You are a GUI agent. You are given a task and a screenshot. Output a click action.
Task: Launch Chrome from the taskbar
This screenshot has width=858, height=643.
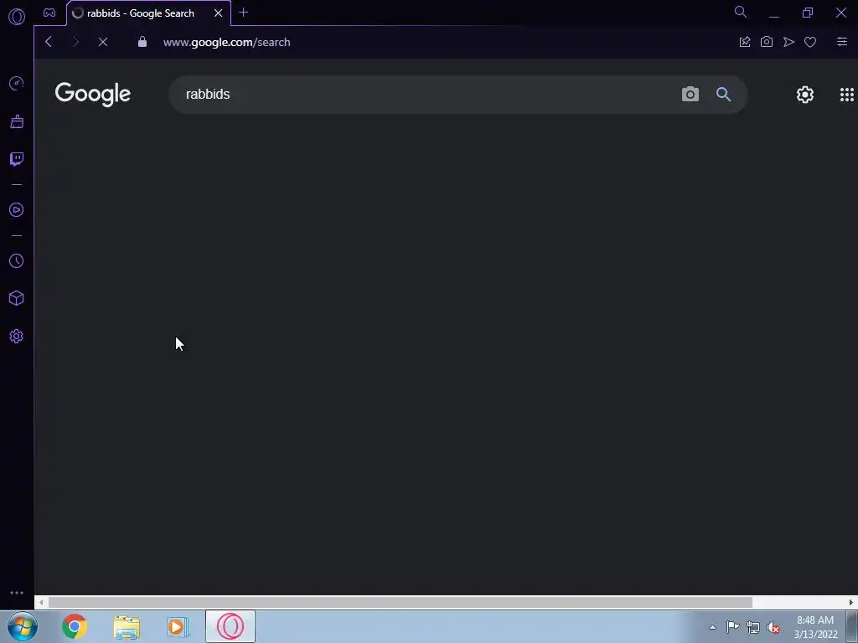pyautogui.click(x=75, y=626)
